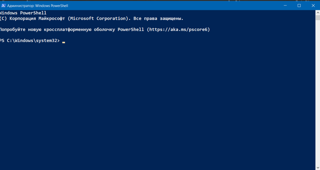This screenshot has height=170, width=320.
Task: Click the empty scrollbar track below thumb
Action: tap(318, 94)
